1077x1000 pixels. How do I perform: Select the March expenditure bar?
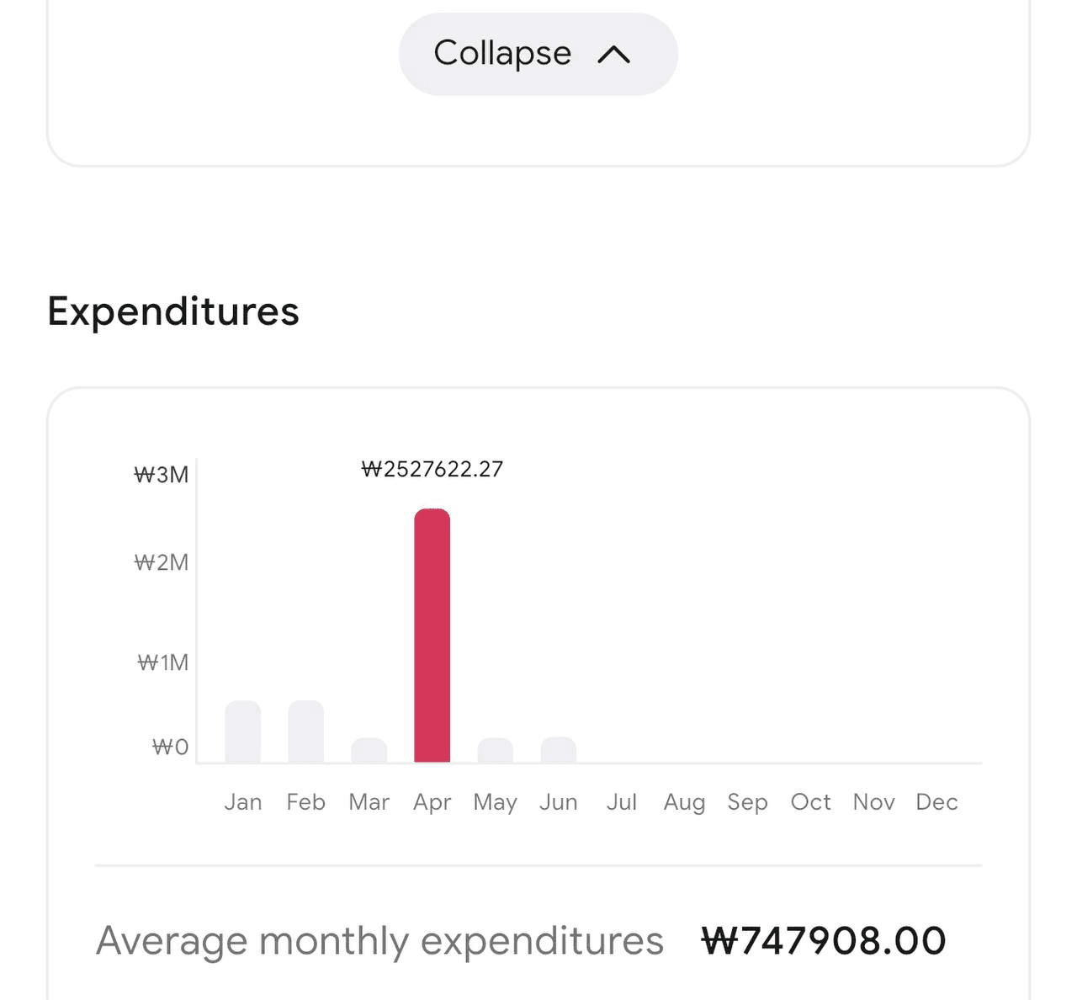click(369, 750)
